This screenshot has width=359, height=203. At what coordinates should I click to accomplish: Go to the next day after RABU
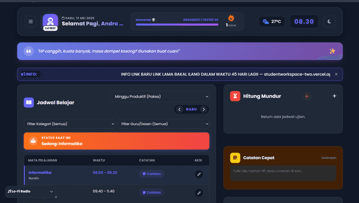tap(203, 109)
